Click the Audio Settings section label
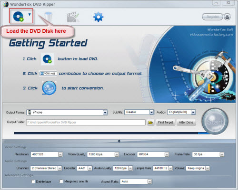 click(x=16, y=161)
